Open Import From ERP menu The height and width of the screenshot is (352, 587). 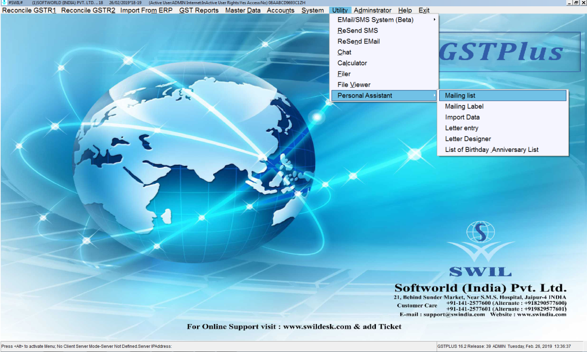(x=146, y=10)
